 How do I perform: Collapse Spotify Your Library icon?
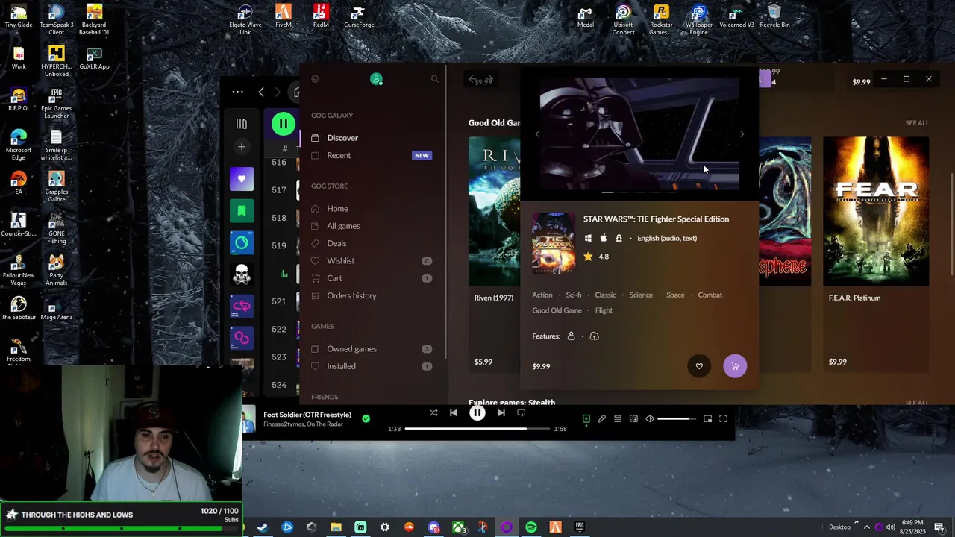242,124
